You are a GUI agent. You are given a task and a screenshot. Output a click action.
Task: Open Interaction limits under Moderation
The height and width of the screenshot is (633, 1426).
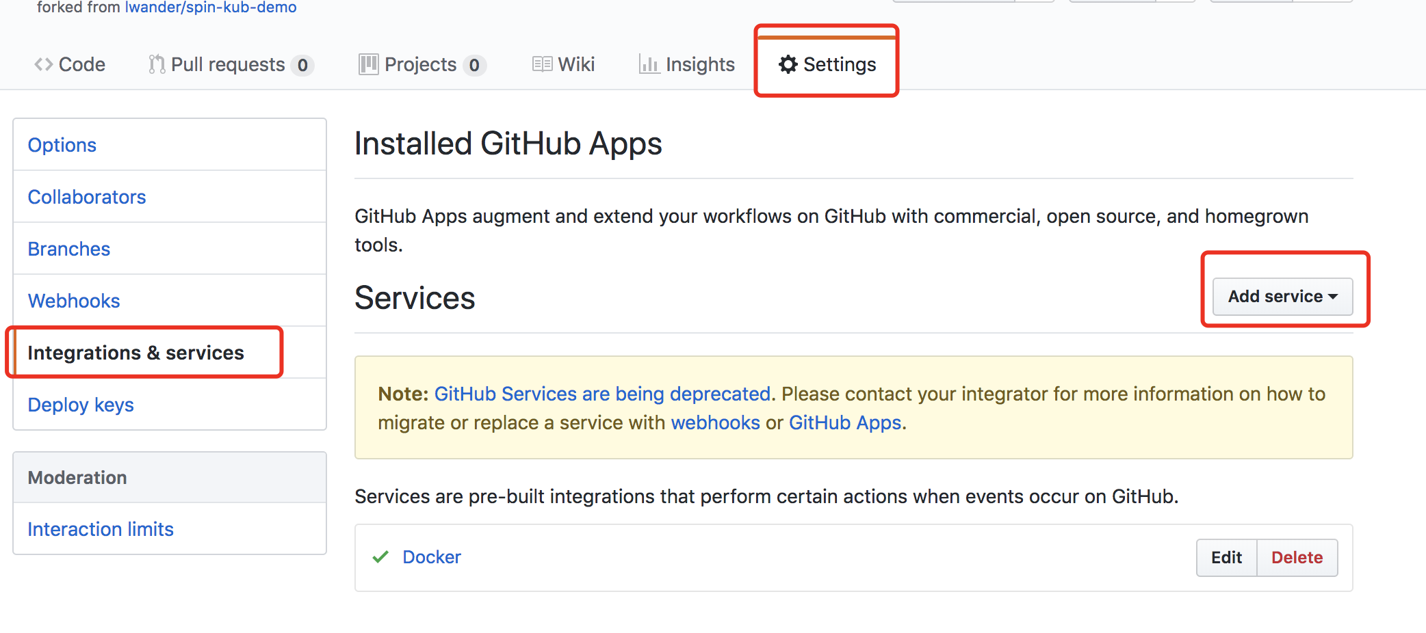coord(101,529)
